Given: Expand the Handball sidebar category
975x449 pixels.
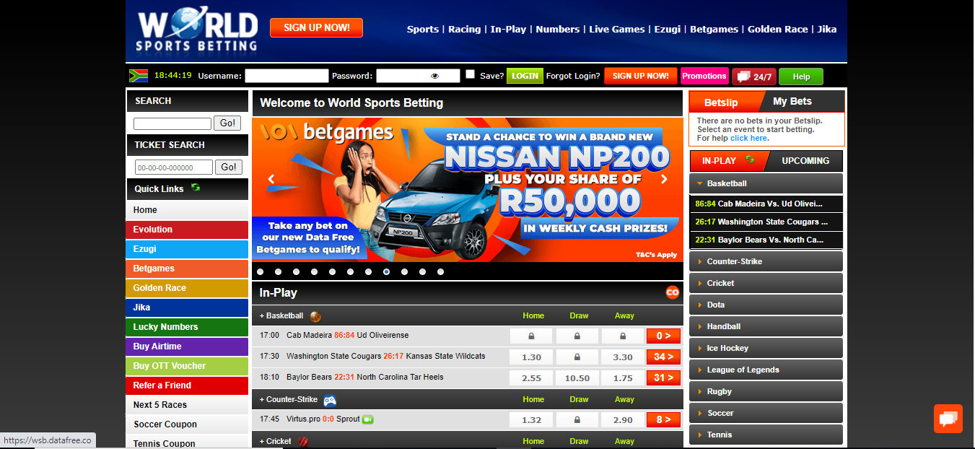Looking at the screenshot, I should pos(766,326).
